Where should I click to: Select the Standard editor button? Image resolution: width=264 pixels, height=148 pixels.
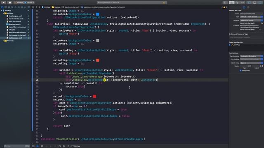point(231,3)
